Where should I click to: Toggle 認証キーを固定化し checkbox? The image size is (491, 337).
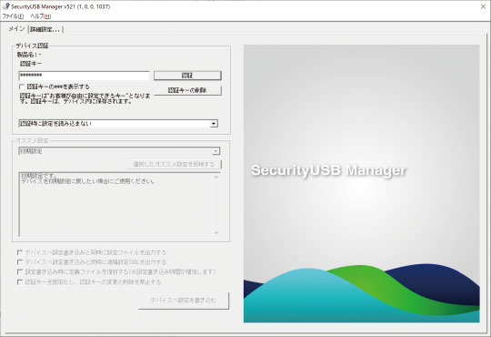coord(20,281)
